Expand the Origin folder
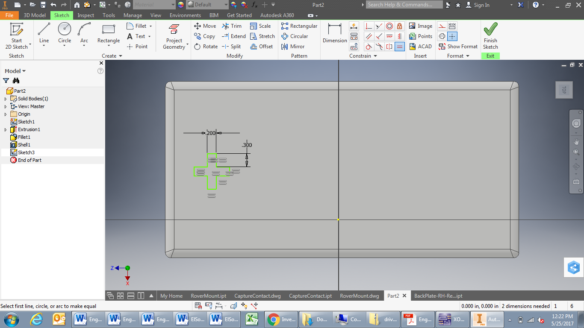Image resolution: width=584 pixels, height=328 pixels. point(6,114)
